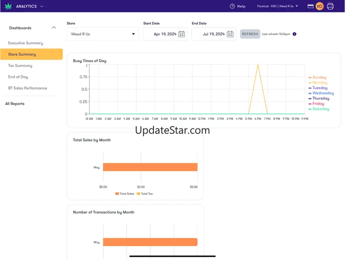The image size is (345, 259).
Task: Collapse the Dashboards section chevron
Action: point(54,27)
